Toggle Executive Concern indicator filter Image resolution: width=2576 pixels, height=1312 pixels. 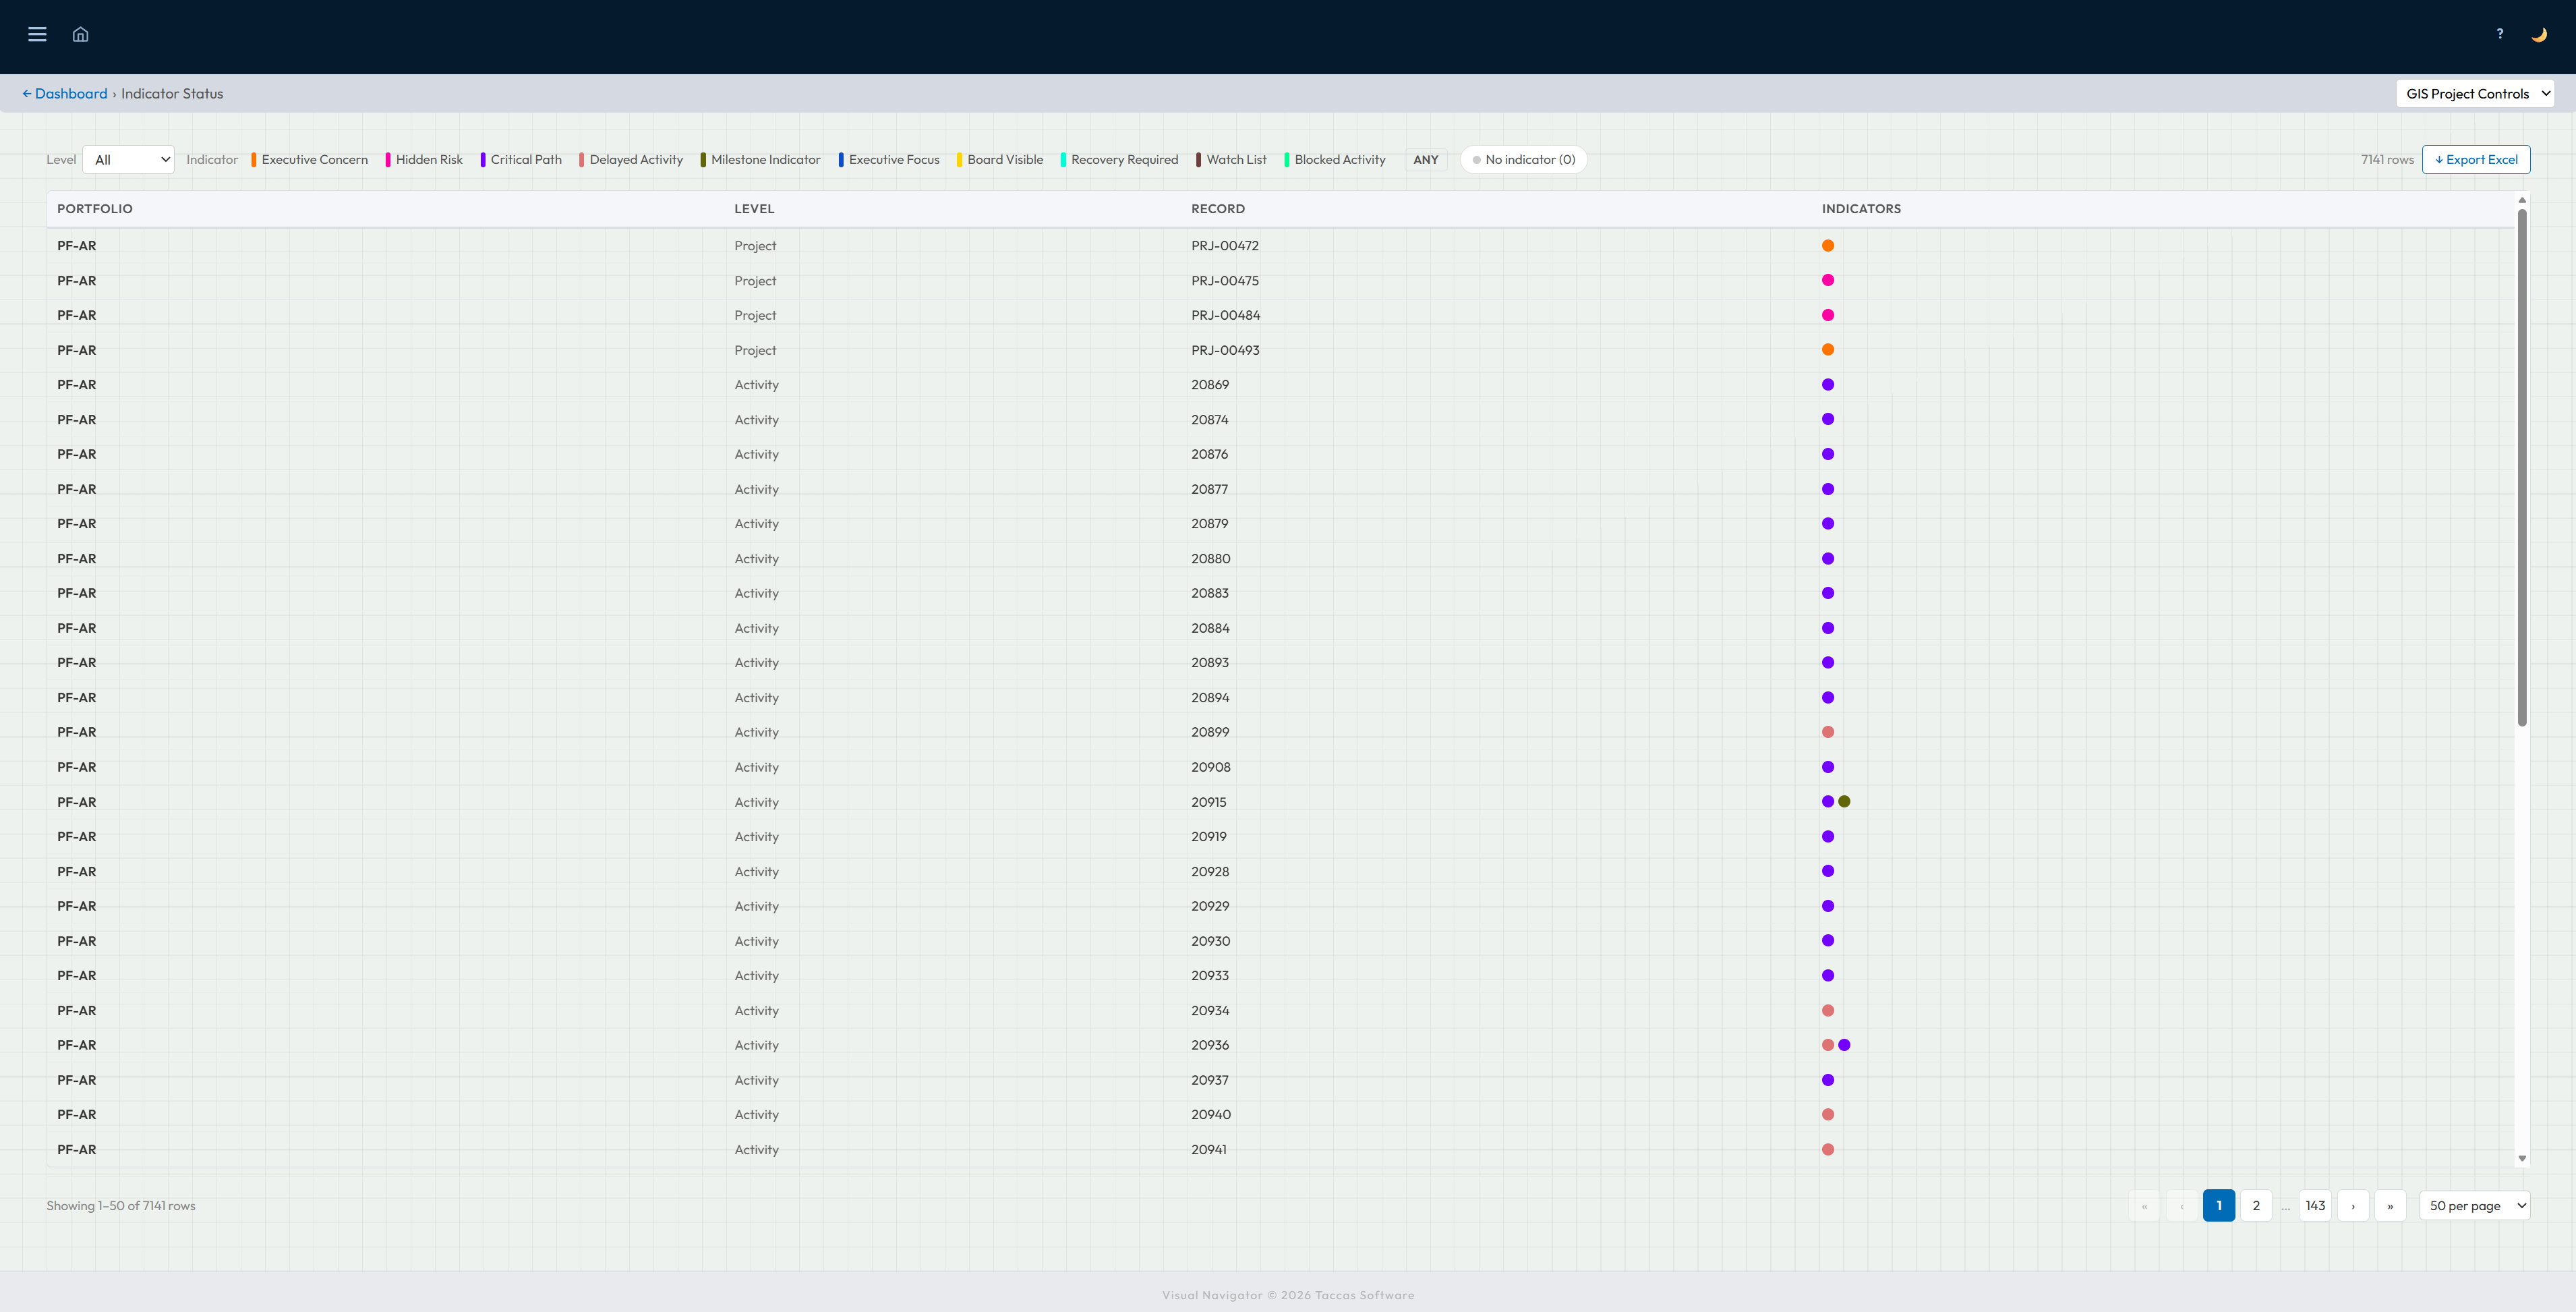tap(310, 160)
